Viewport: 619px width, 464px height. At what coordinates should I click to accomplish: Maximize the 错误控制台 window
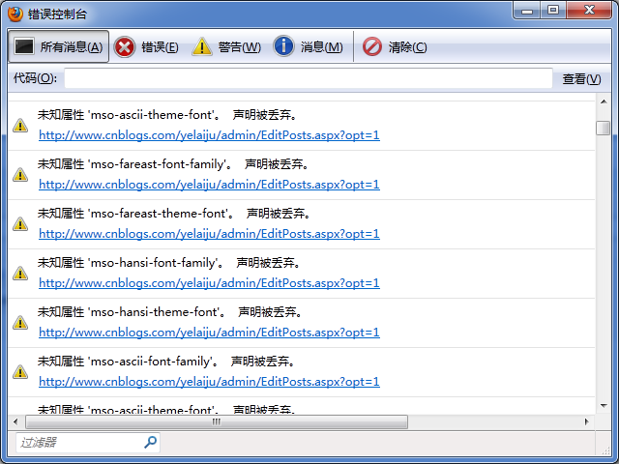553,11
